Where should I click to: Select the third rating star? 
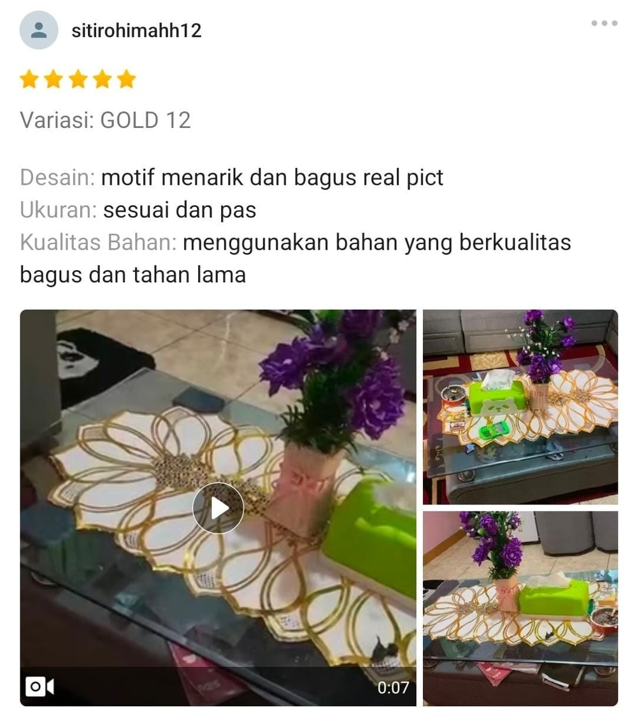[78, 79]
